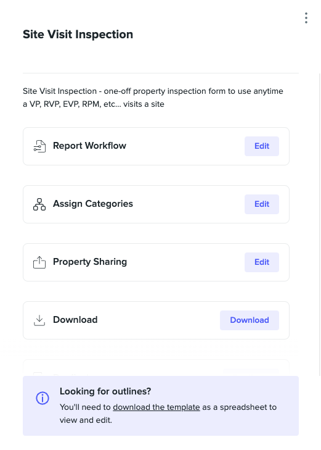Click the Download row label text

[75, 320]
